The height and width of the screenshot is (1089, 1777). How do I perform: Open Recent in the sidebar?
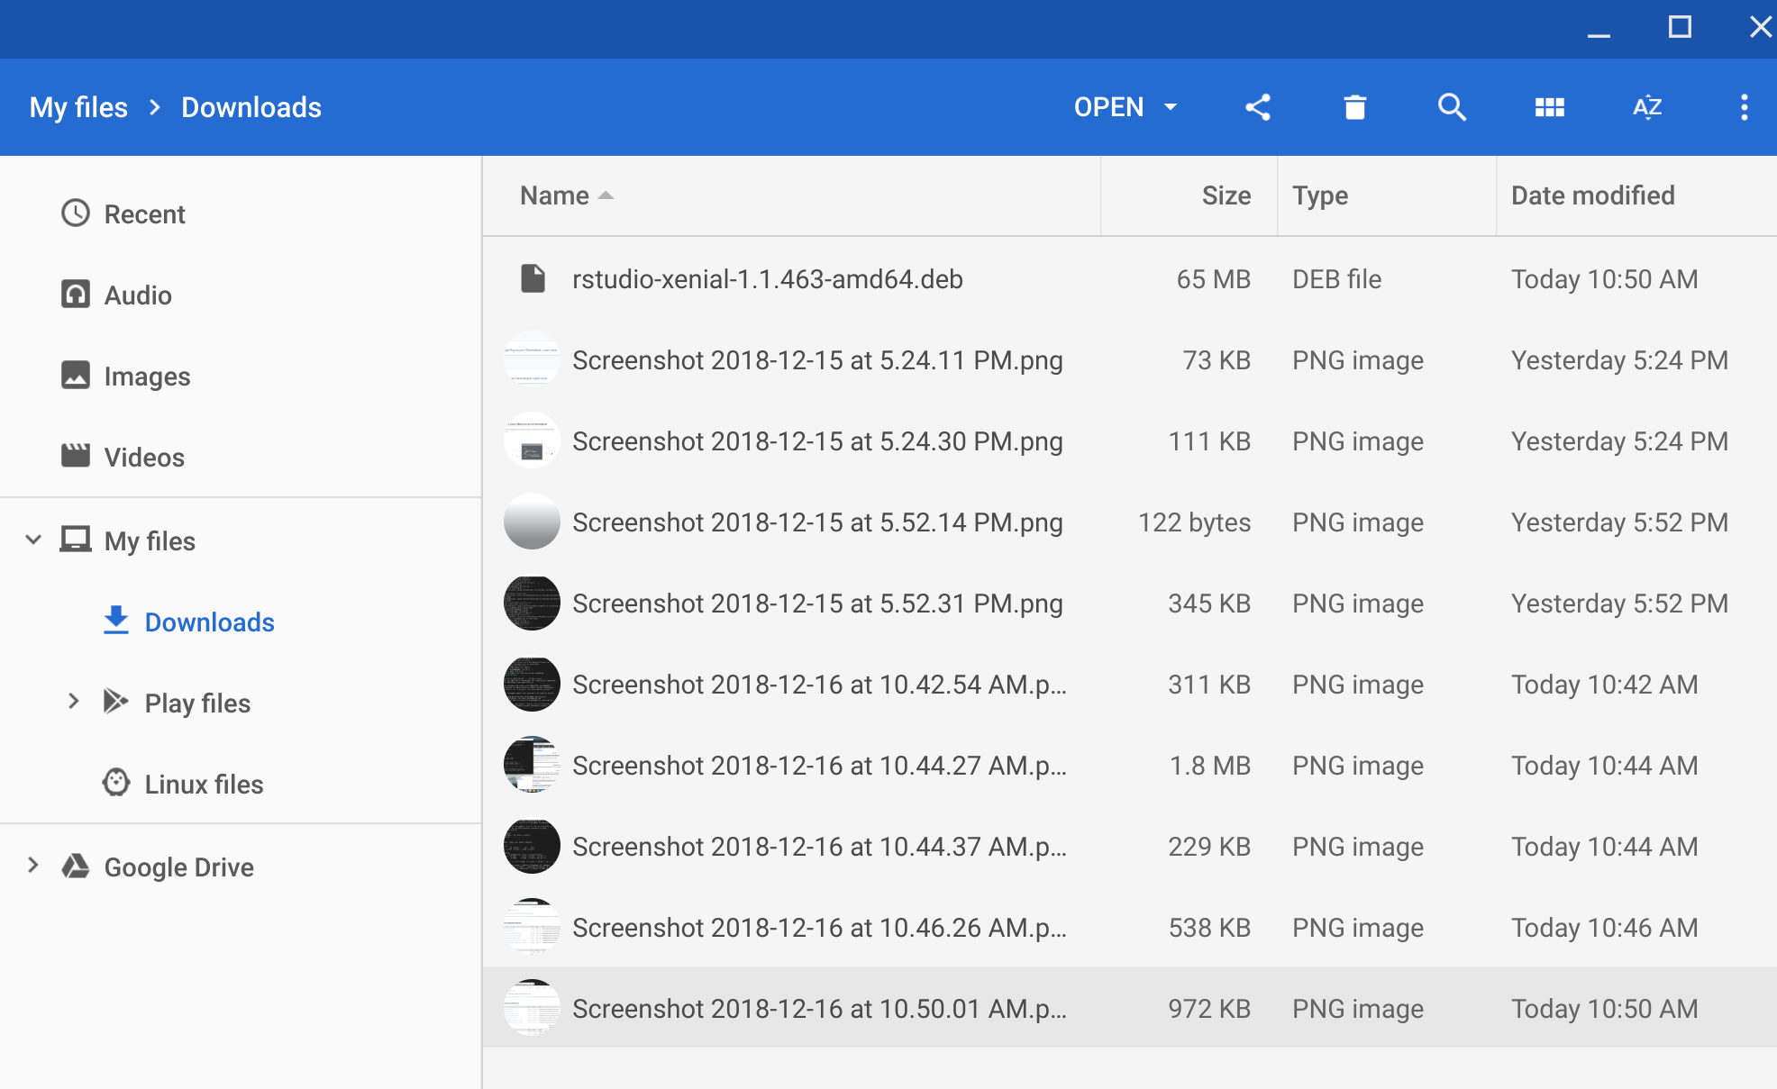click(x=144, y=214)
